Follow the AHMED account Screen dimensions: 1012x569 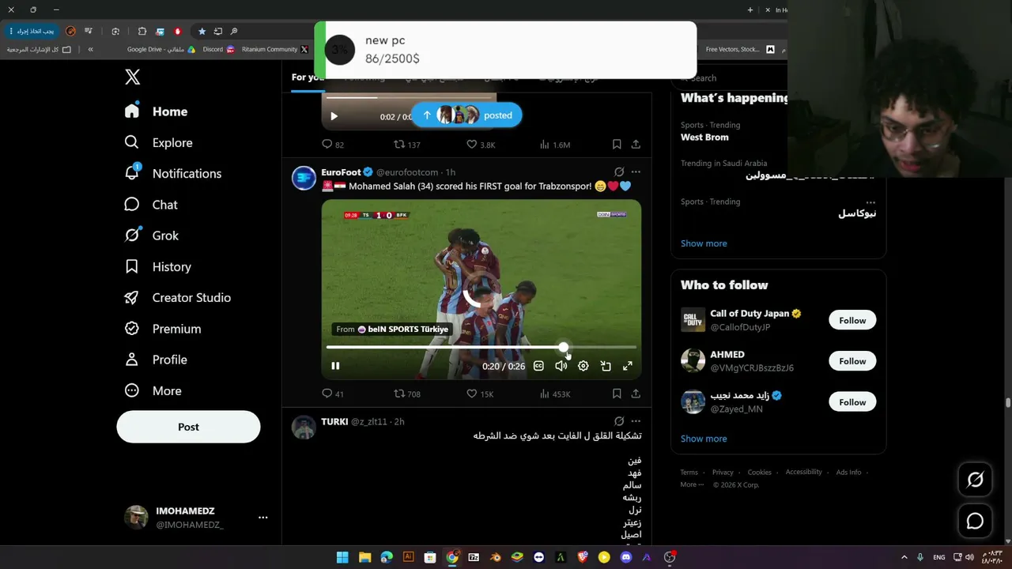click(852, 361)
